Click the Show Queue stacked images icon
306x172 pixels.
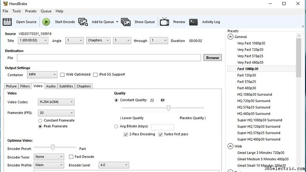[126, 22]
